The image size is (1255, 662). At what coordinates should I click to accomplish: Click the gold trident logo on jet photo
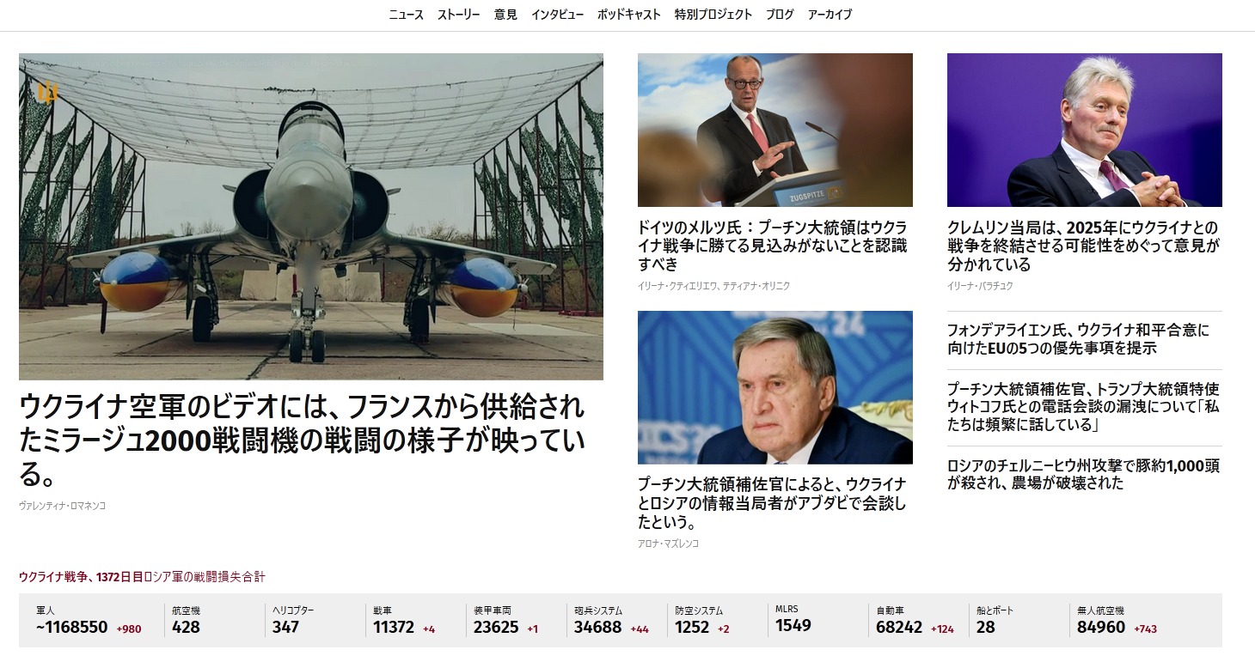48,91
